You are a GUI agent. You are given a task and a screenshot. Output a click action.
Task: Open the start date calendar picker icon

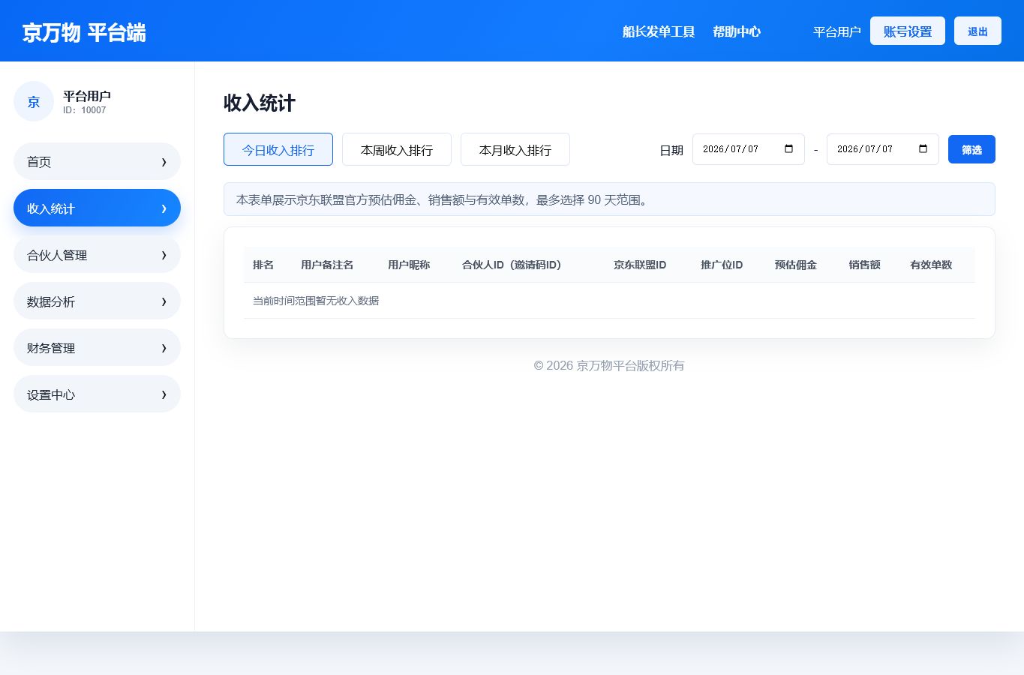tap(788, 148)
